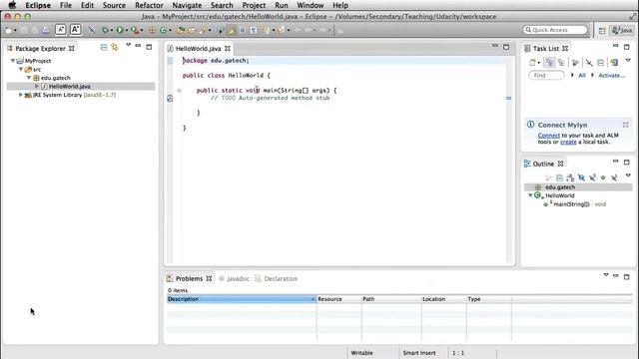The height and width of the screenshot is (359, 639).
Task: Sort Problems by Resource column header
Action: pos(338,299)
